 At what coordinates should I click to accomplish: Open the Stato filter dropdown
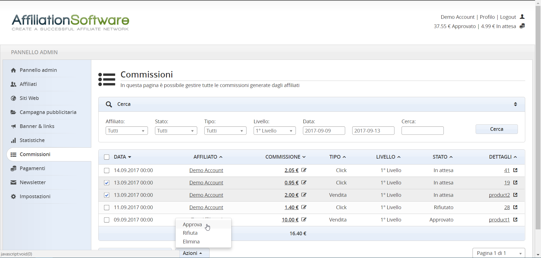(176, 131)
